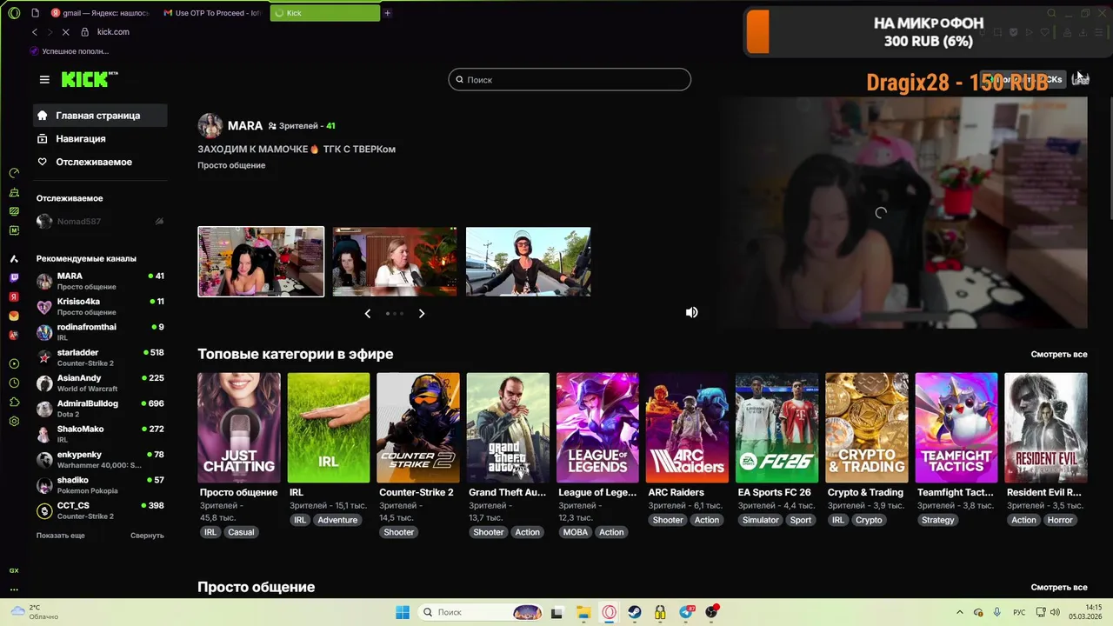Open the Counter-Strike 2 category cover
This screenshot has height=626, width=1113.
[418, 428]
